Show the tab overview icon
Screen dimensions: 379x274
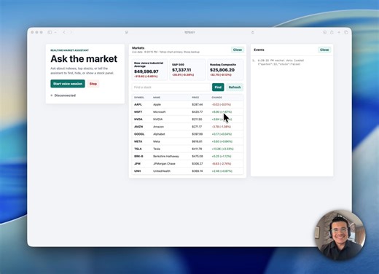click(346, 32)
